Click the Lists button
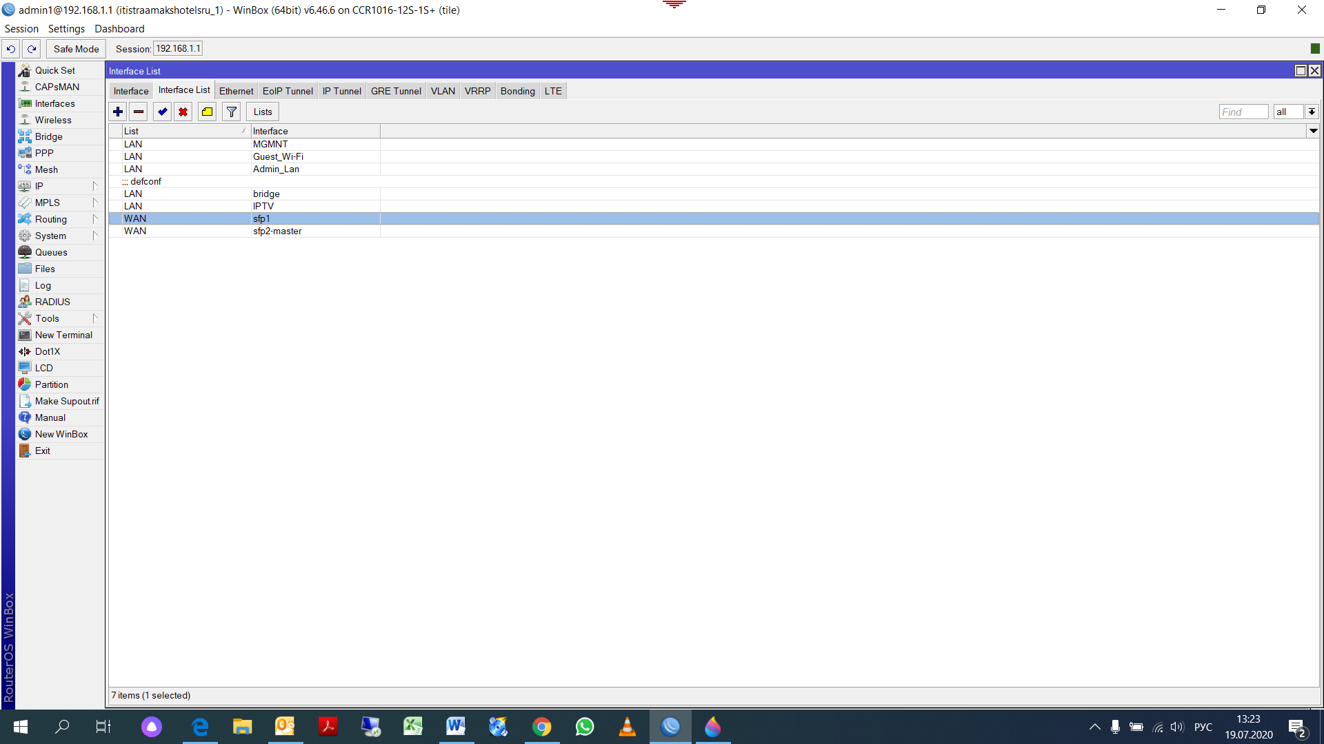 [263, 112]
